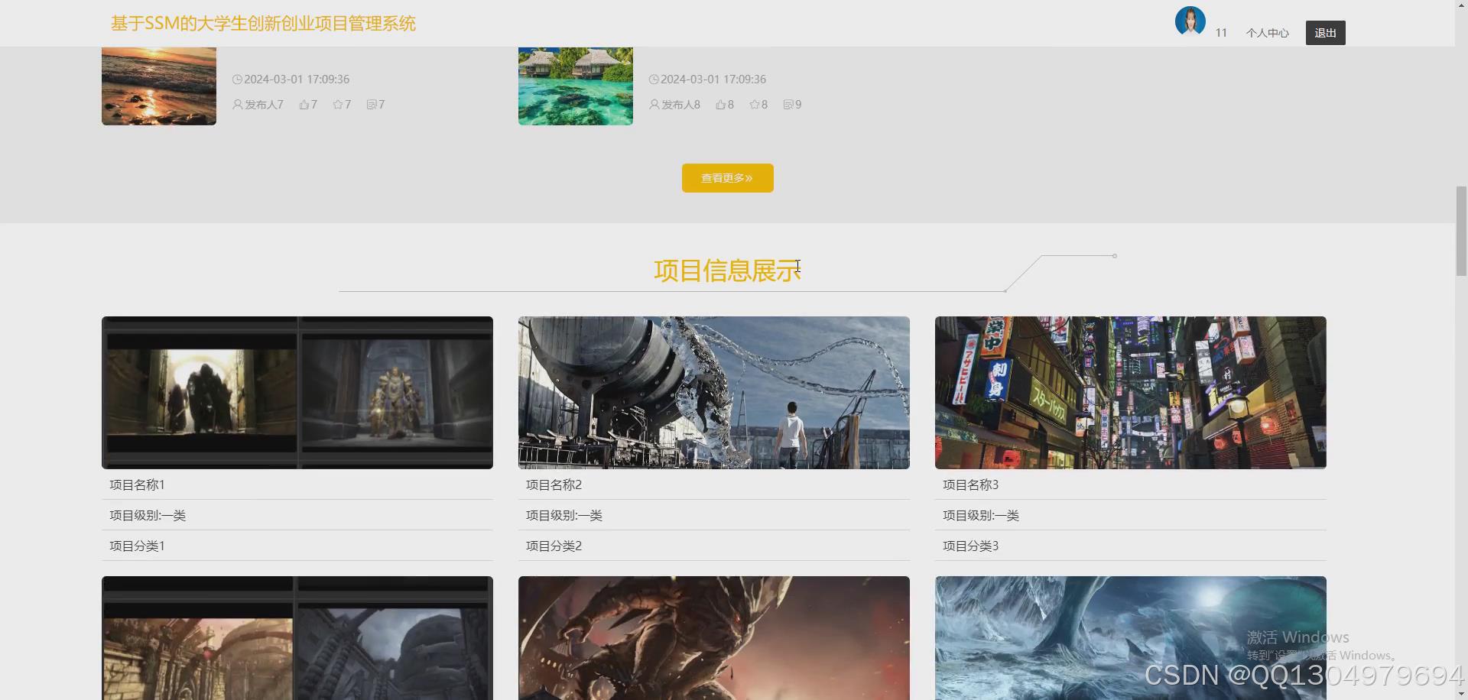Click 项目名称2 text
The height and width of the screenshot is (700, 1468).
pos(554,485)
